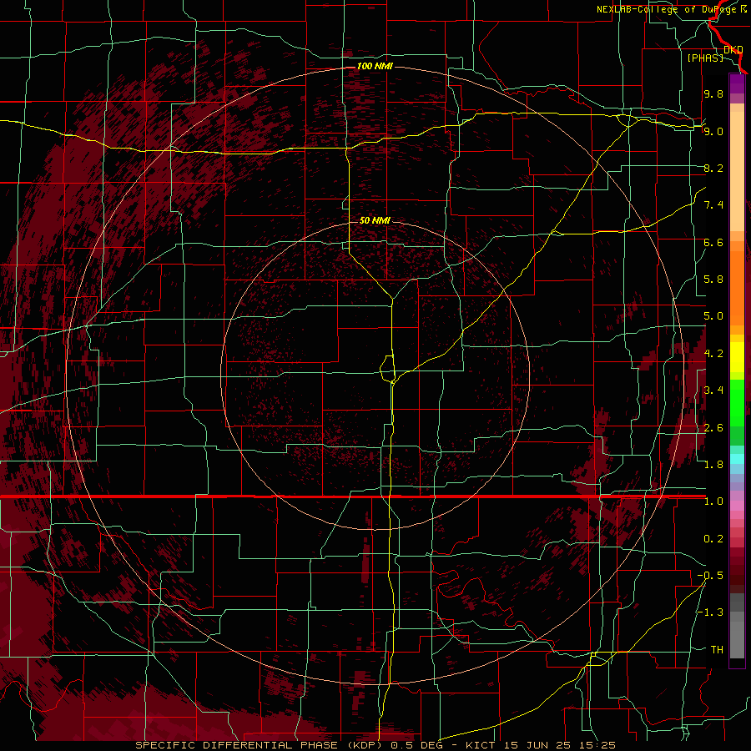The image size is (751, 751).
Task: Click the [PHAS] legend unit label
Action: pos(705,58)
